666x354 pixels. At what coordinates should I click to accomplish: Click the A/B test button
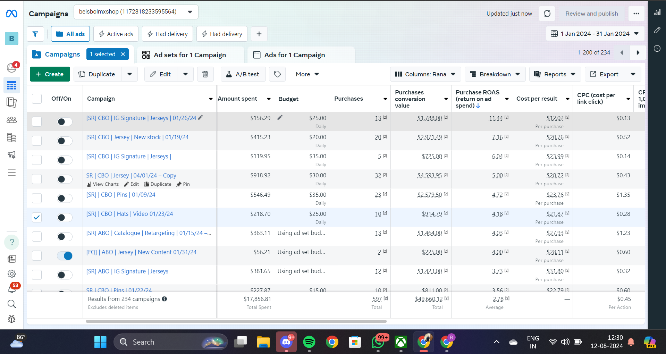[x=243, y=74]
